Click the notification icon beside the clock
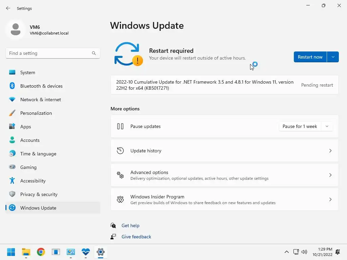This screenshot has width=347, height=260. [338, 252]
